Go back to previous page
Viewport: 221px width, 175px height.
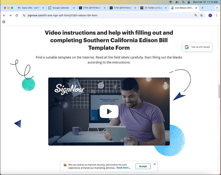coord(4,15)
